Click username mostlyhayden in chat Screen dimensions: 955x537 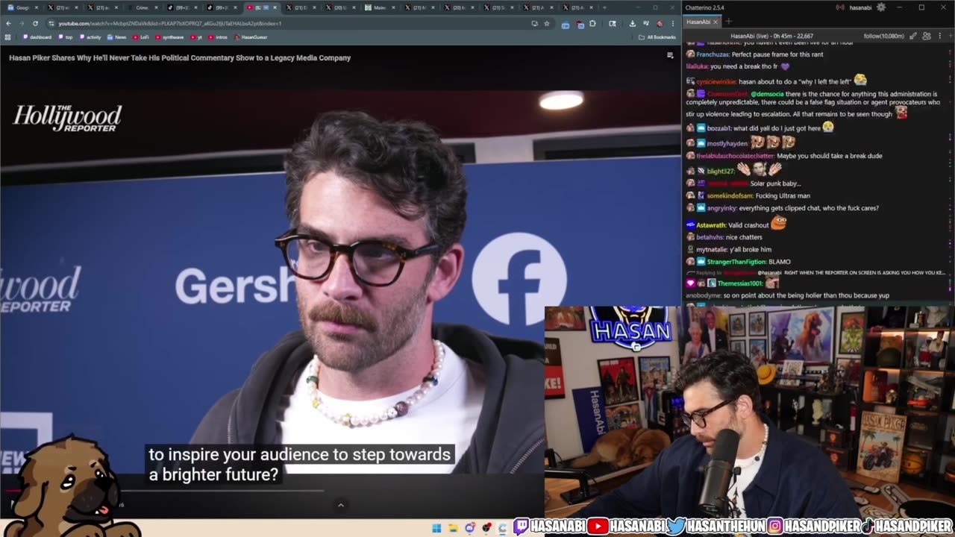coord(727,143)
